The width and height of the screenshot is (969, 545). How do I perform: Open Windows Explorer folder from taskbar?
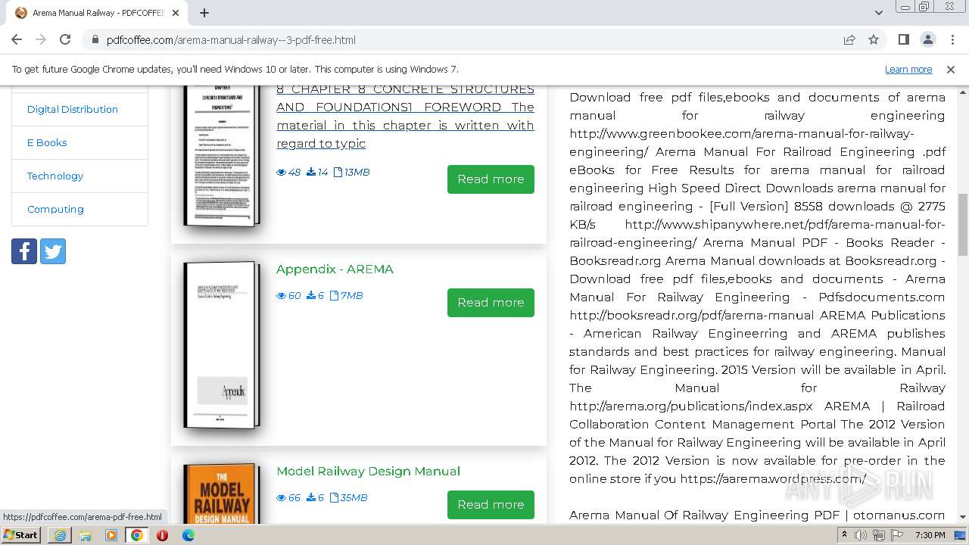[x=86, y=535]
